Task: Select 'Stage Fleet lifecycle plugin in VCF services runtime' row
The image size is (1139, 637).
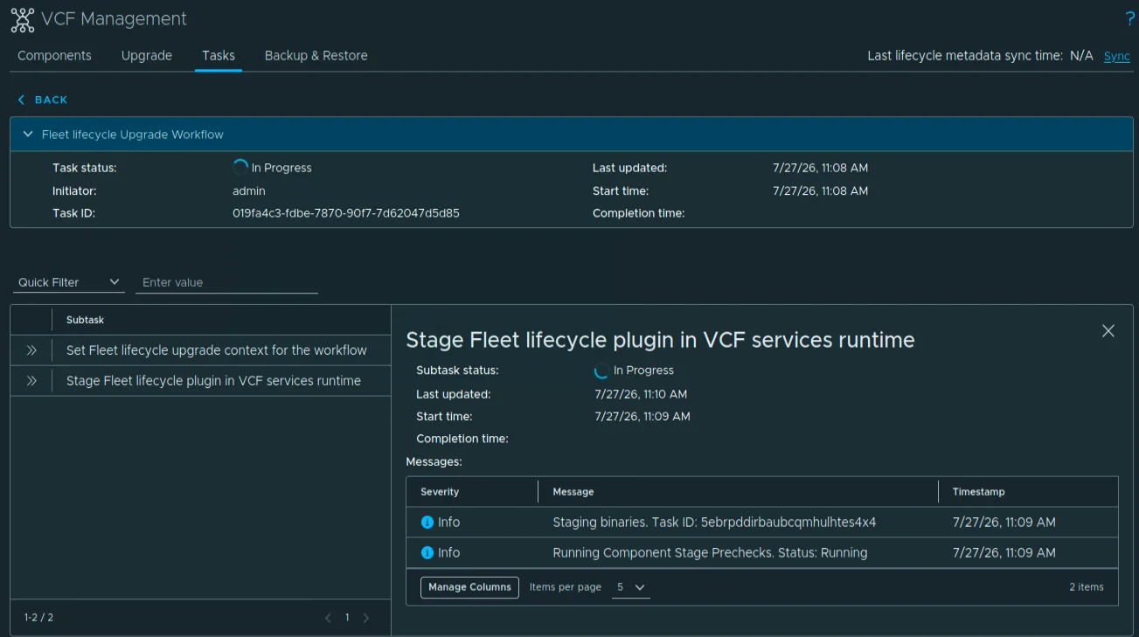Action: click(x=200, y=381)
